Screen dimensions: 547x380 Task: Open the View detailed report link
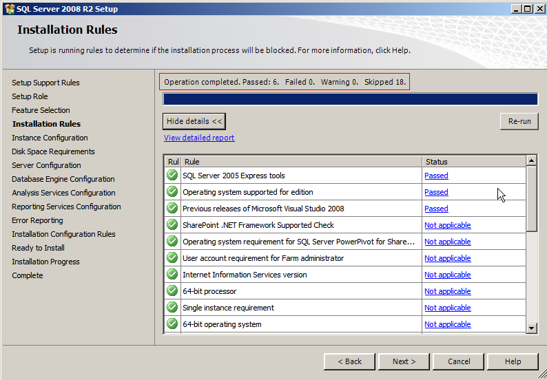click(199, 138)
